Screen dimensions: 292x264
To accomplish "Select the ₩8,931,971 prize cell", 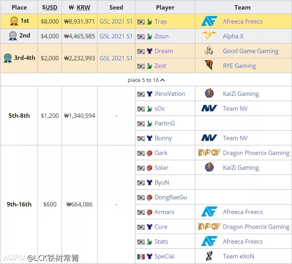I will 79,22.
